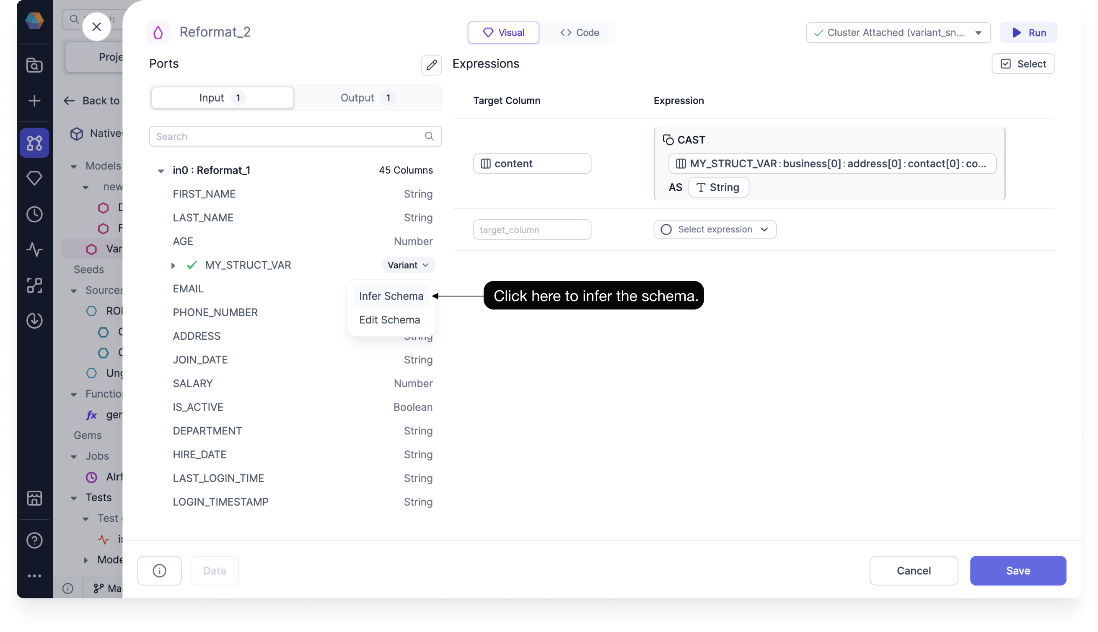Click the LOGIN_TIMESTAMP column row
The height and width of the screenshot is (632, 1098).
pyautogui.click(x=302, y=502)
